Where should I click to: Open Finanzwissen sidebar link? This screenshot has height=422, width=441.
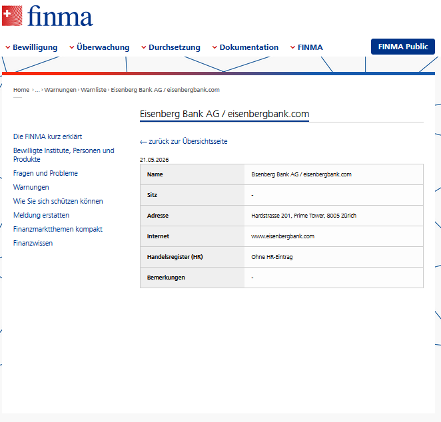tap(33, 244)
